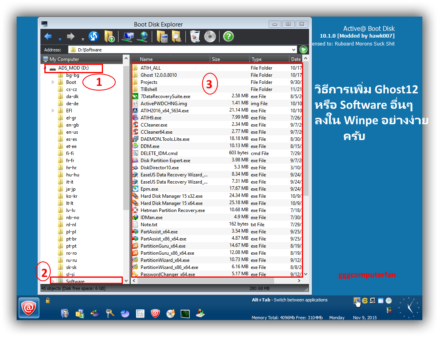
Task: Select the ru-ru folder in tree
Action: coord(71,260)
